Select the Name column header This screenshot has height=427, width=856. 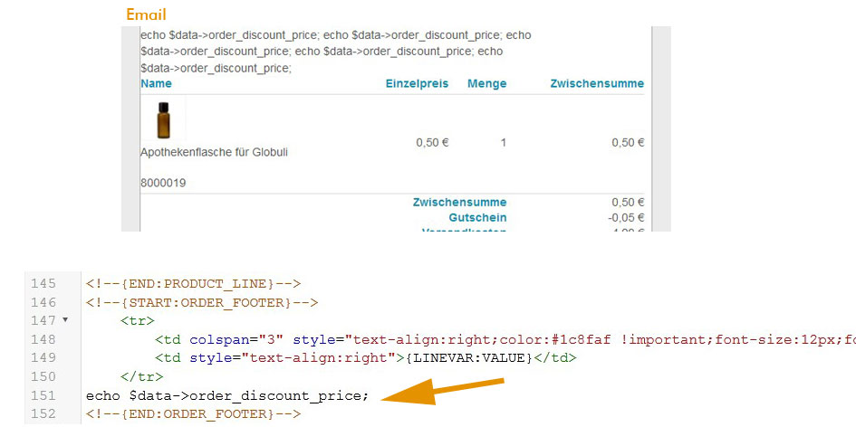click(x=156, y=83)
